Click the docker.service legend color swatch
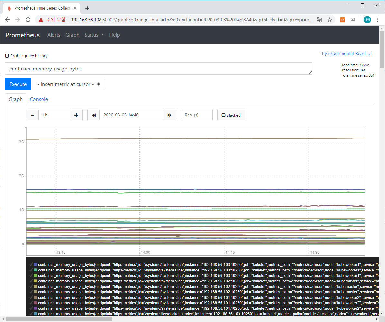Image resolution: width=385 pixels, height=322 pixels. (x=35, y=314)
